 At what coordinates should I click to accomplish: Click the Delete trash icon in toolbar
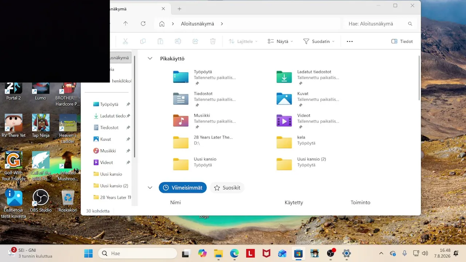(213, 41)
